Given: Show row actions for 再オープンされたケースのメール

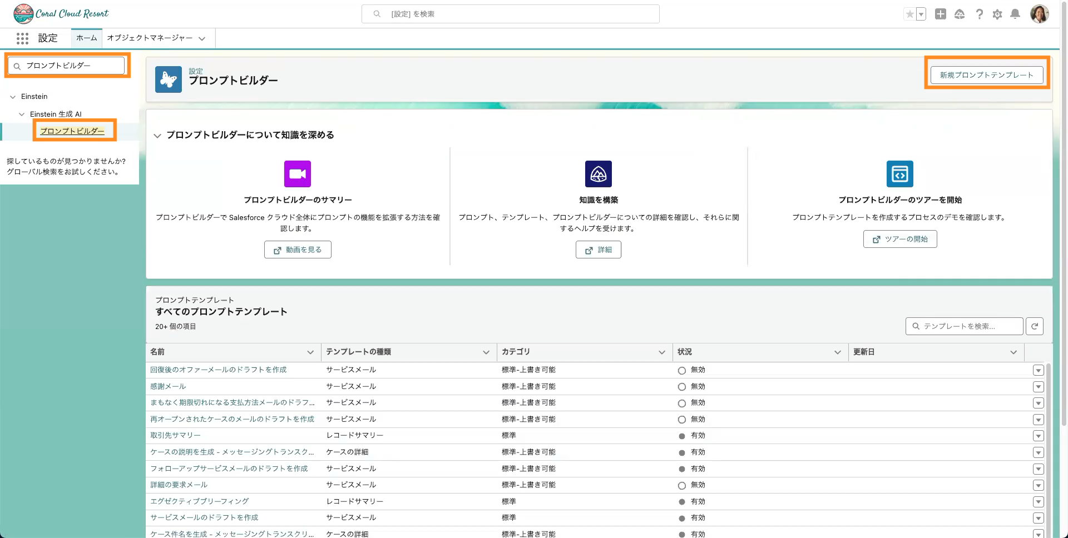Looking at the screenshot, I should tap(1038, 420).
